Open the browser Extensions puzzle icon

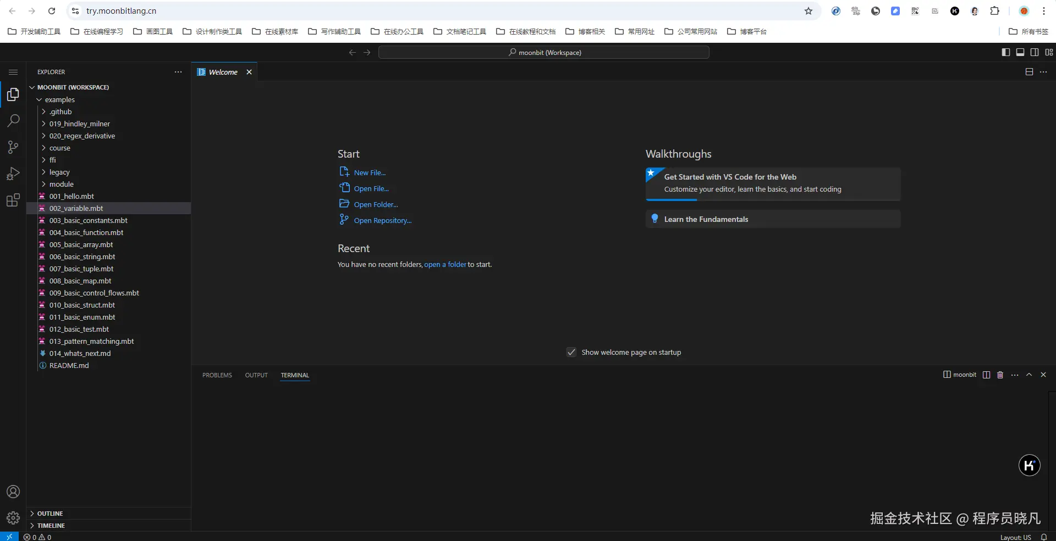point(994,11)
